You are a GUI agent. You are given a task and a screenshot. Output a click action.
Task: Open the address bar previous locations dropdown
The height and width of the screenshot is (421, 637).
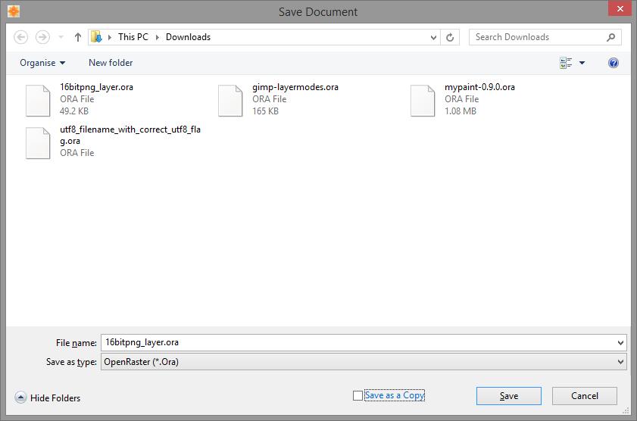433,37
